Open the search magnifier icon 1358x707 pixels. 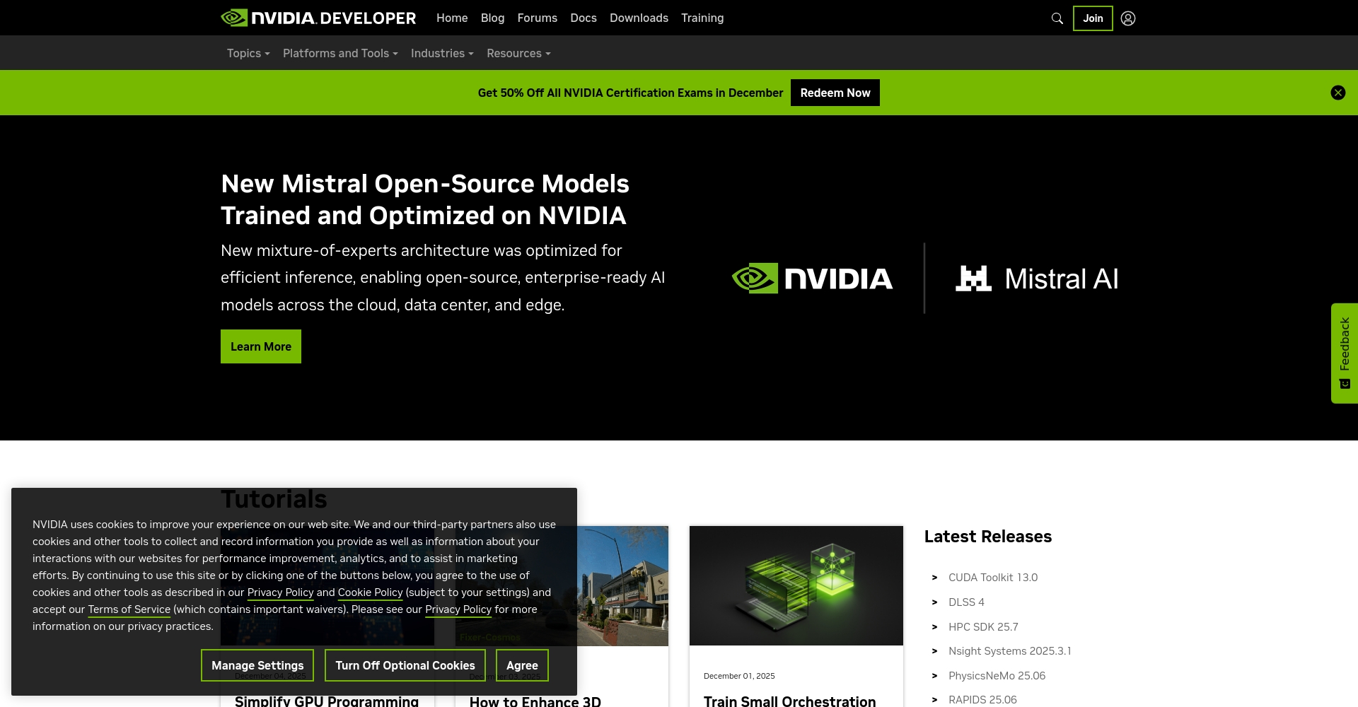point(1057,18)
